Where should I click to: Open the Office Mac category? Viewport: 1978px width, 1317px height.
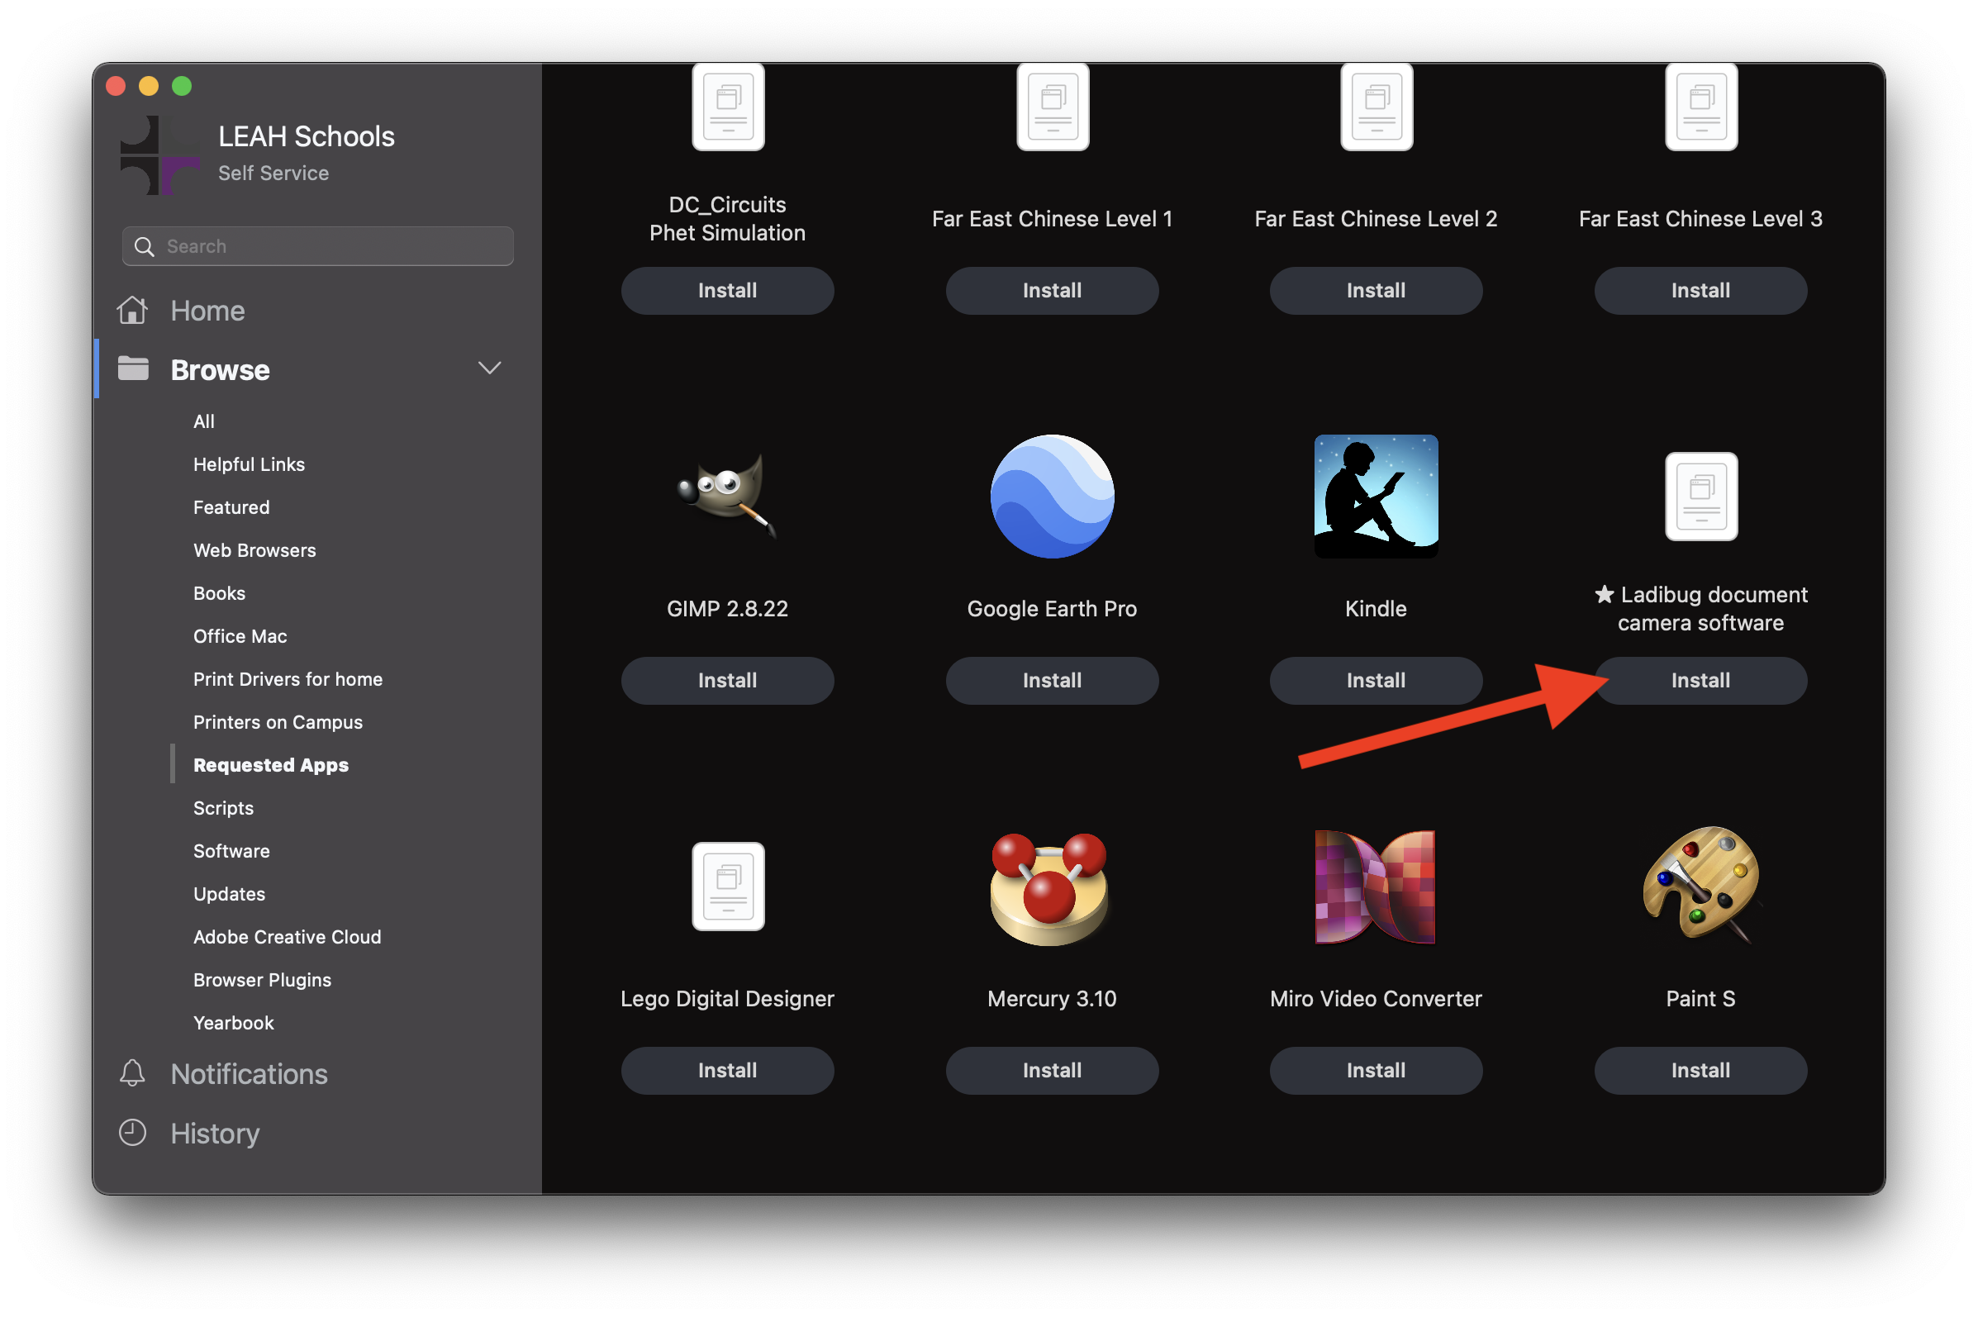(x=240, y=636)
